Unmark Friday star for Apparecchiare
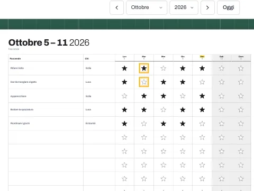This screenshot has height=191, width=254. point(202,96)
